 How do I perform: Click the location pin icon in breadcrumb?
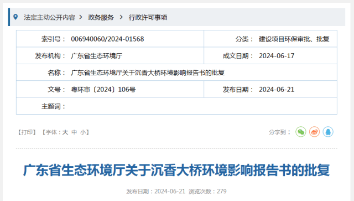[x=15, y=17]
